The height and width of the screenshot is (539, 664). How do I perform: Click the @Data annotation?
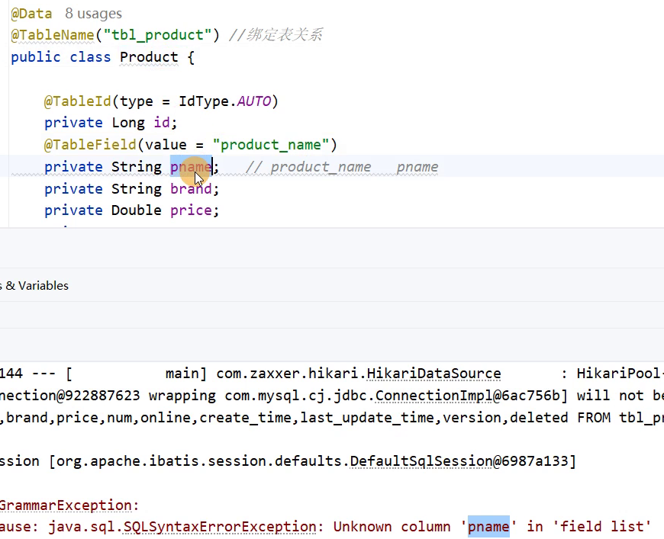pos(31,14)
